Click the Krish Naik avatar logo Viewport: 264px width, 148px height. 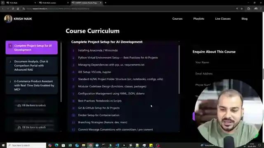point(8,18)
